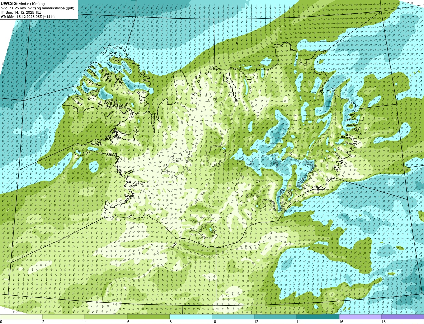The image size is (424, 324).
Task: Click the 8–10 m/s pale cyan legend swatch
Action: point(191,317)
